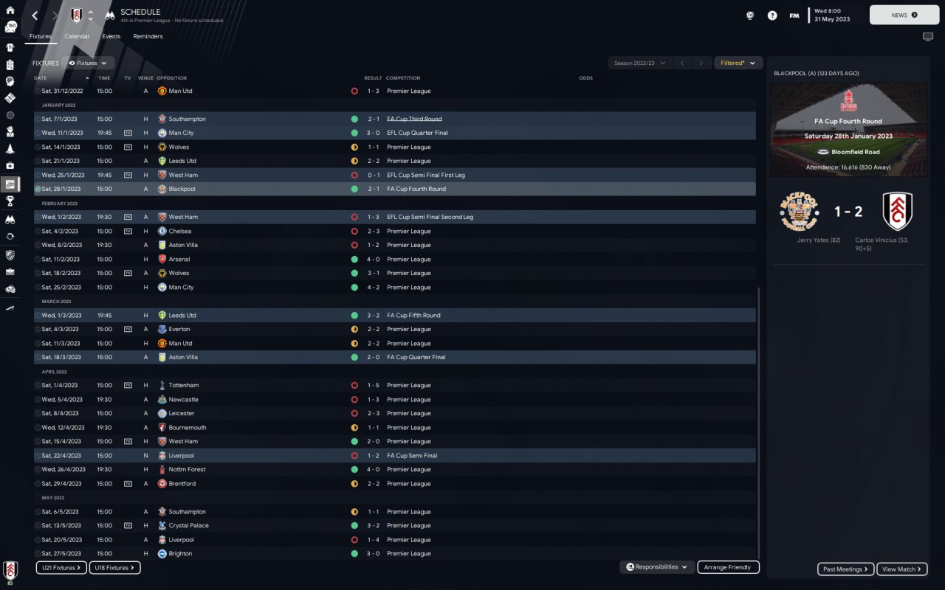Toggle the selection circle for Crystal Palace fixture

point(38,526)
